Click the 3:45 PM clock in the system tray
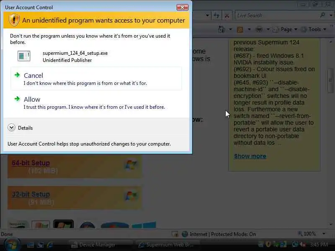 [319, 245]
